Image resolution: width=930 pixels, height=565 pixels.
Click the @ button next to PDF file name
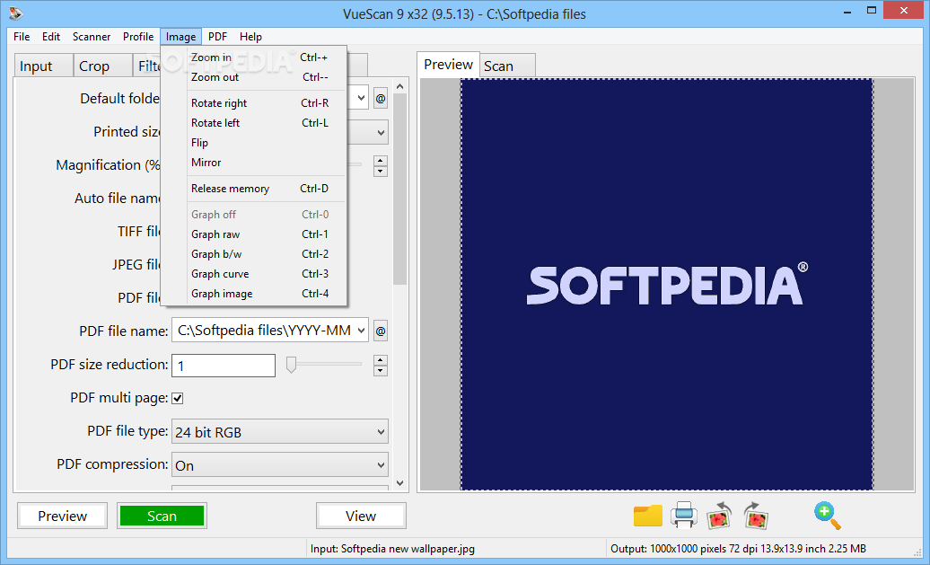tap(381, 331)
